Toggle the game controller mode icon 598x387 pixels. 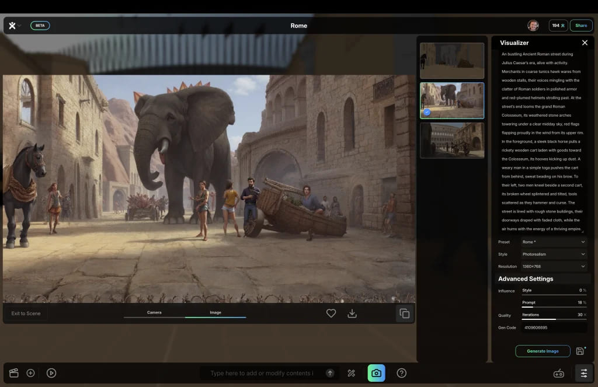(x=558, y=373)
